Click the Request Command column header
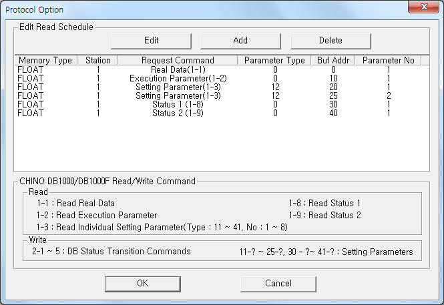The image size is (444, 305). (178, 60)
